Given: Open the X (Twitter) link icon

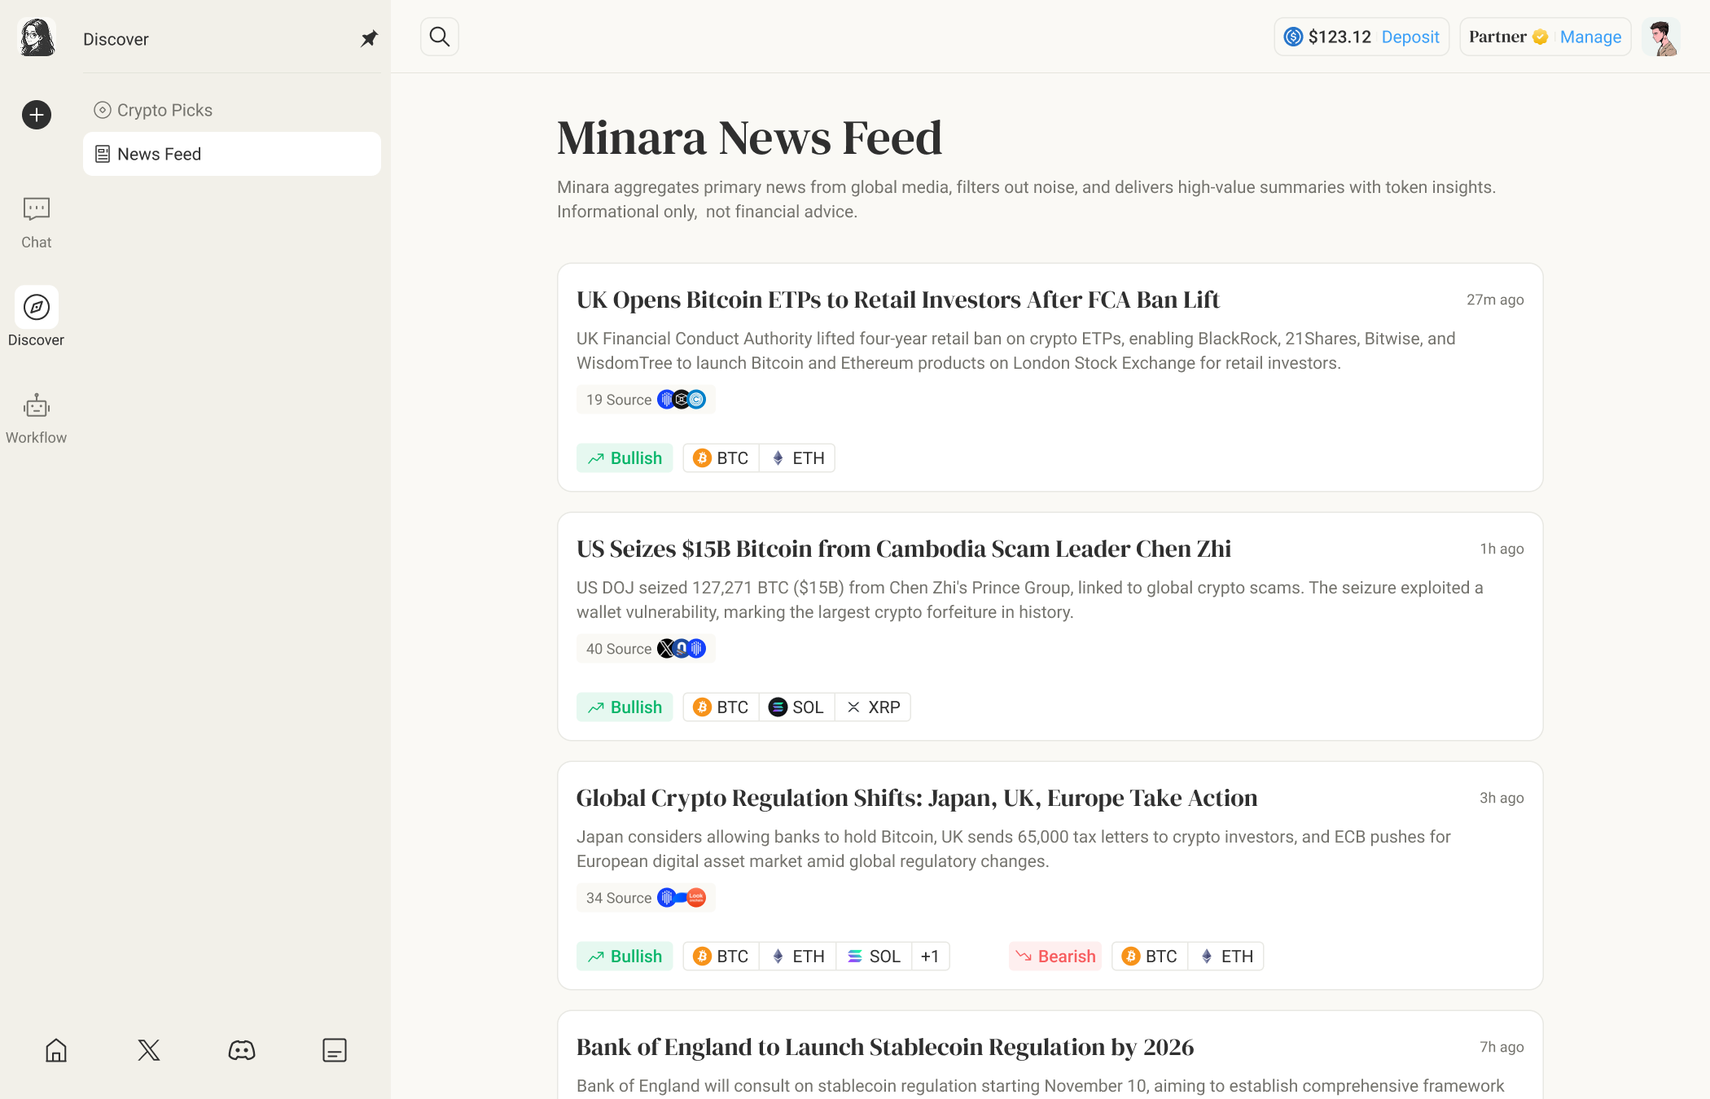Looking at the screenshot, I should click(149, 1050).
